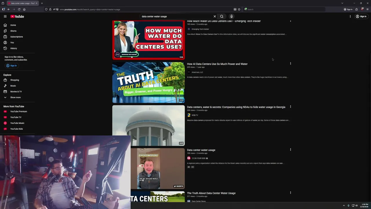
Task: Open the WSB-TV channel link
Action: click(x=195, y=115)
